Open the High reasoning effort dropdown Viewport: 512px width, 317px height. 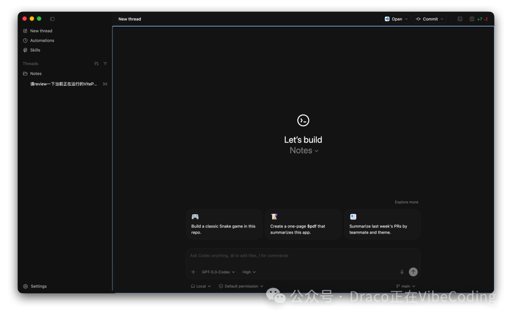[249, 272]
